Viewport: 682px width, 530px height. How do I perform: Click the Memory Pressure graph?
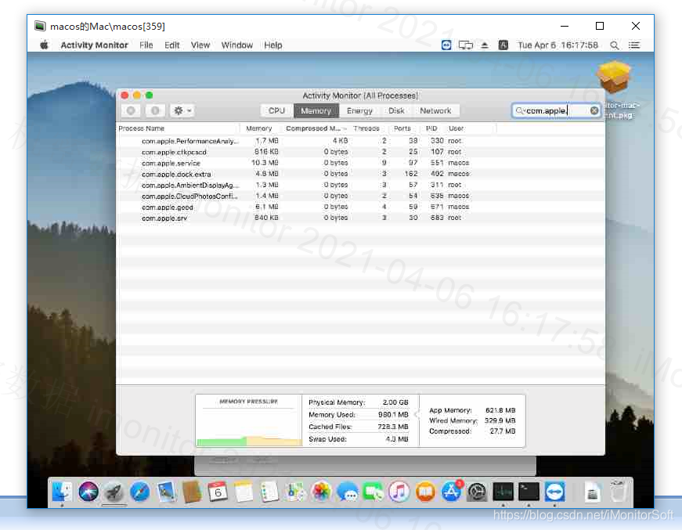coord(249,420)
